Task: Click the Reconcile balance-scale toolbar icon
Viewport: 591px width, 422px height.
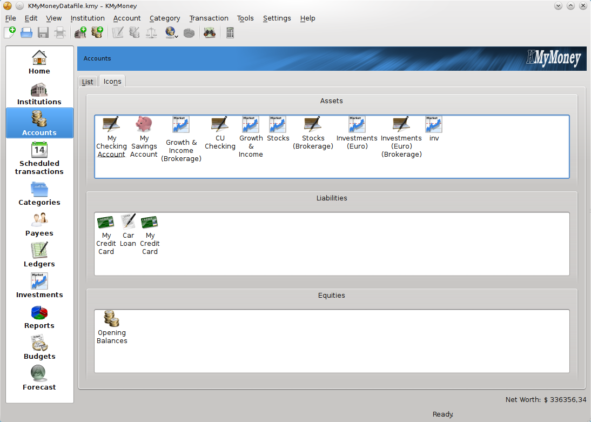Action: tap(151, 33)
